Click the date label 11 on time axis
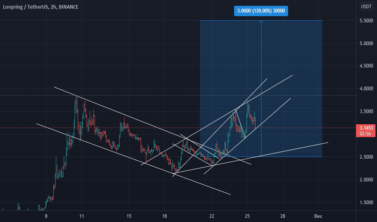The image size is (377, 222). 82,216
